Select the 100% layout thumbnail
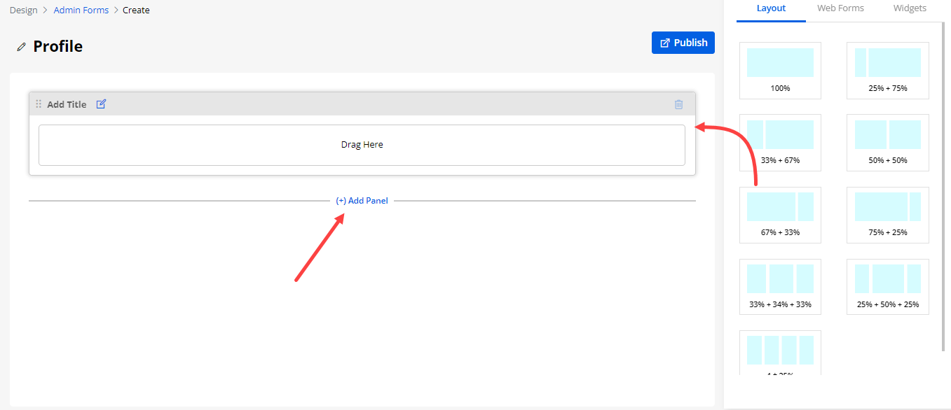Screen dimensions: 951x410 coord(780,70)
